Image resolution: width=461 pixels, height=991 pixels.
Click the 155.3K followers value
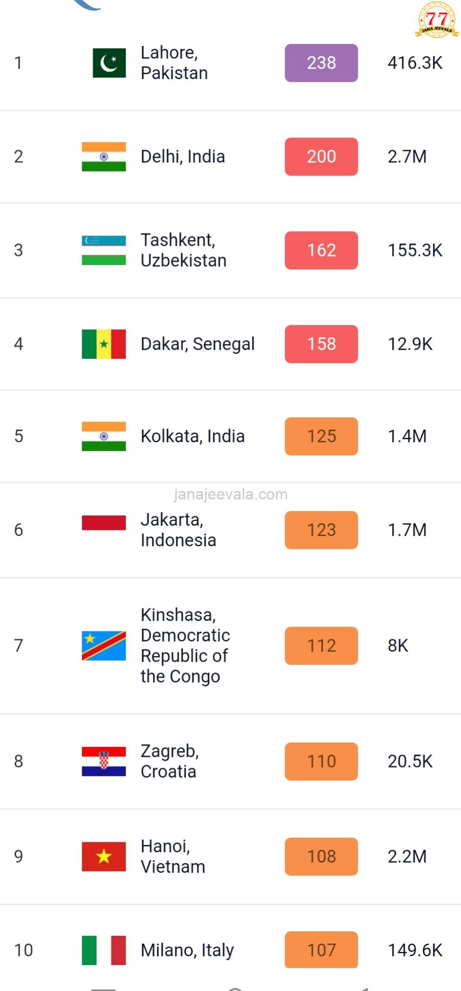415,250
